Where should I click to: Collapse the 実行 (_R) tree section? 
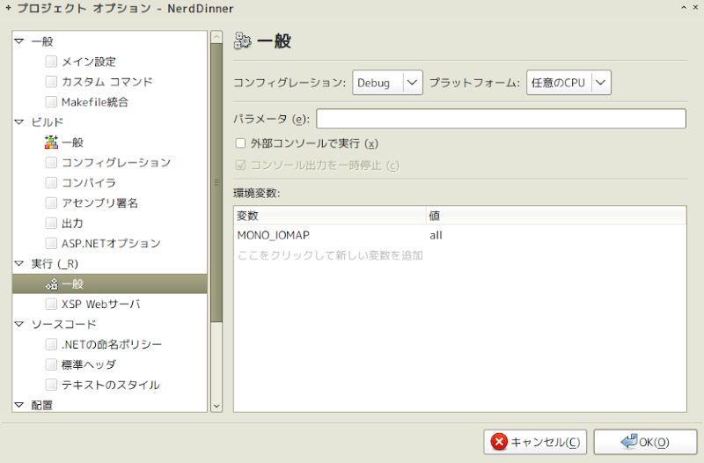pyautogui.click(x=18, y=263)
